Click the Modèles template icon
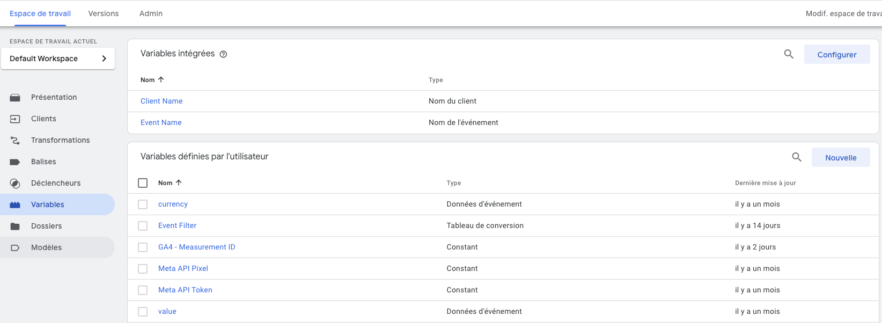Screen dimensions: 882x323 point(15,248)
